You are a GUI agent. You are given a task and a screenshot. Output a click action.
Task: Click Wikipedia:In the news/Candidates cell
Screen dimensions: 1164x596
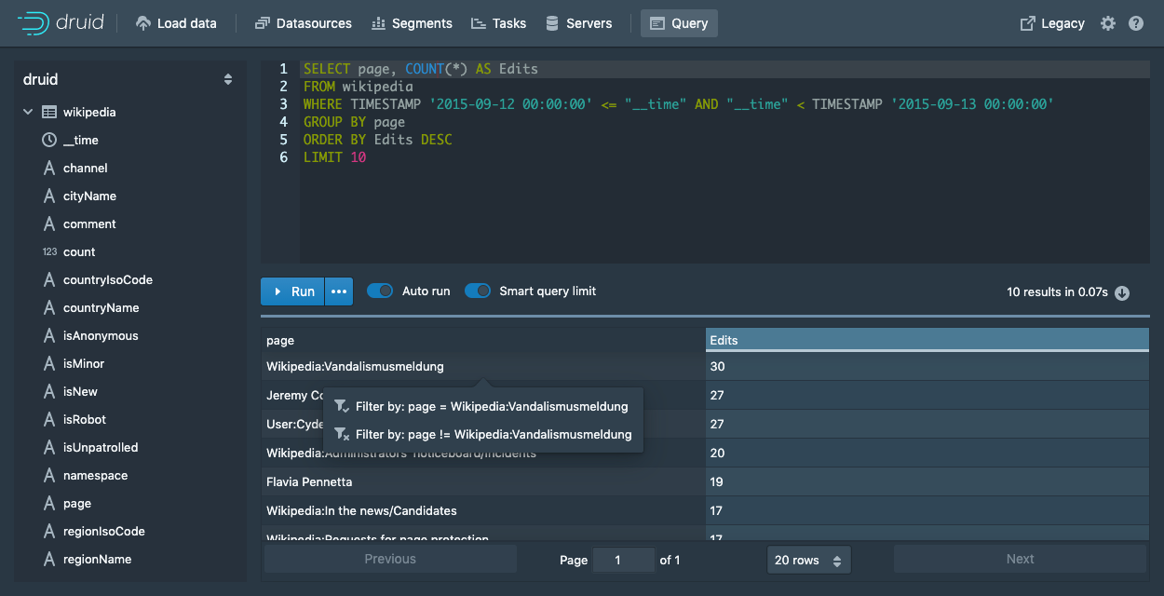[x=483, y=511]
